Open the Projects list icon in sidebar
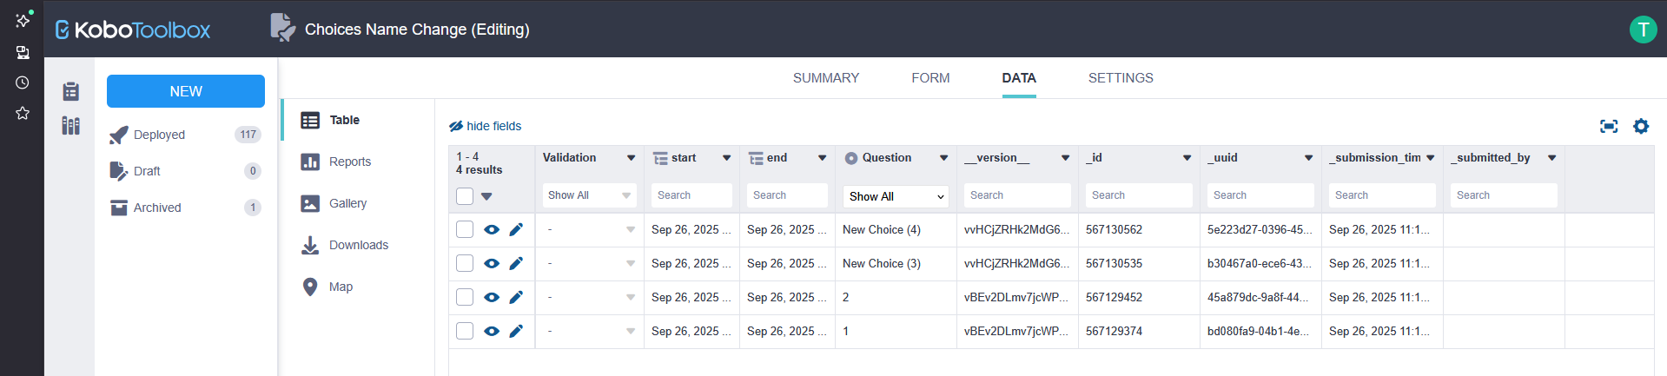 click(x=71, y=91)
